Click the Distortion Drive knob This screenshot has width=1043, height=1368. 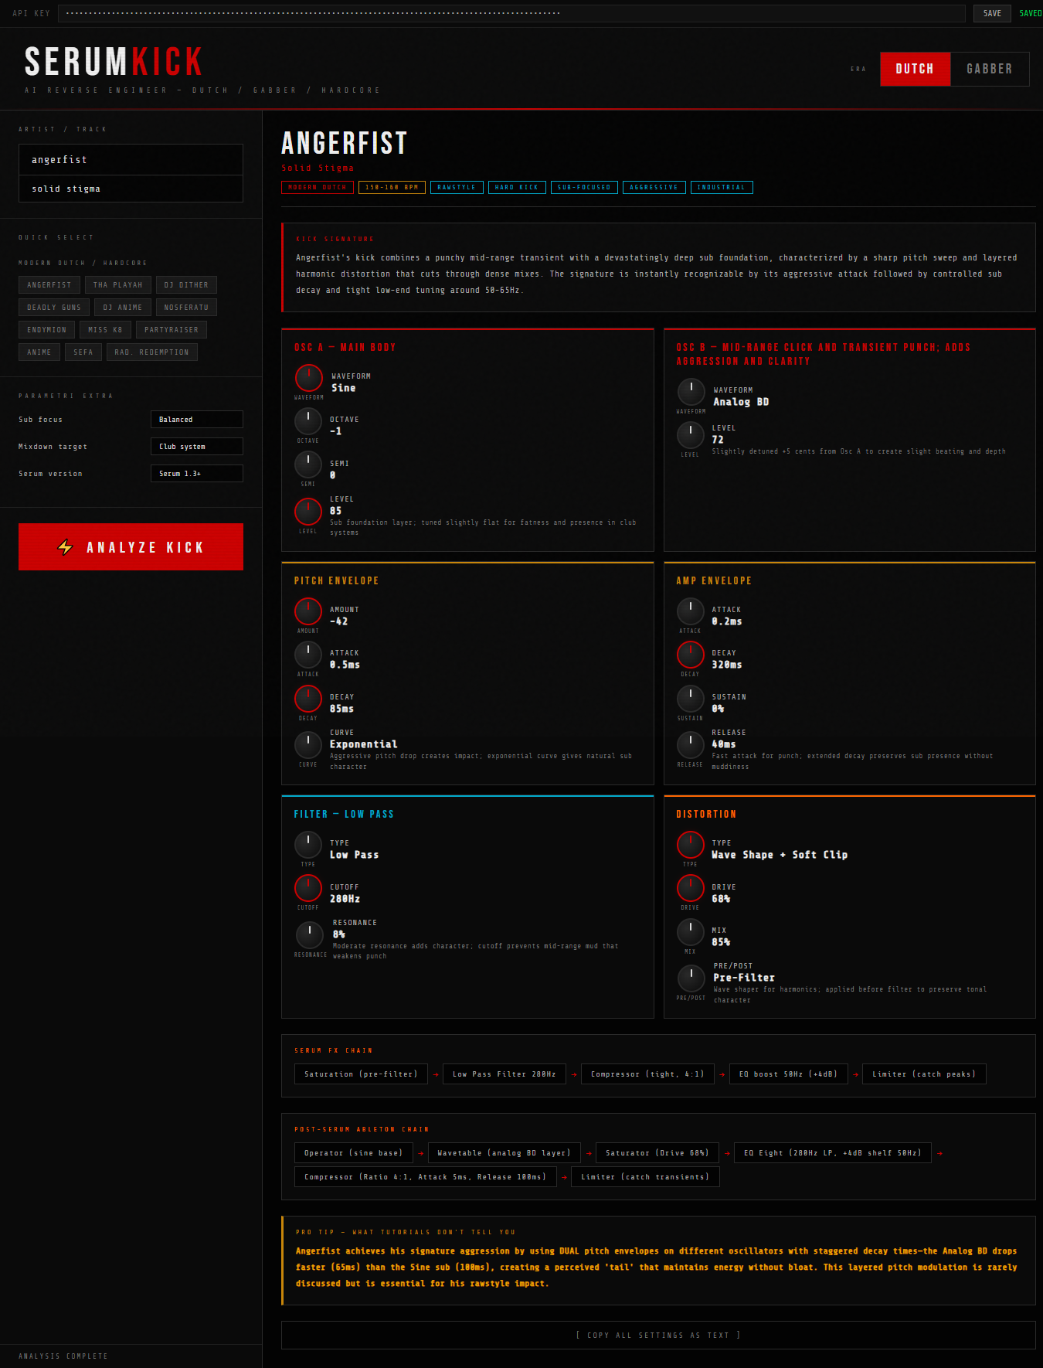pyautogui.click(x=691, y=889)
